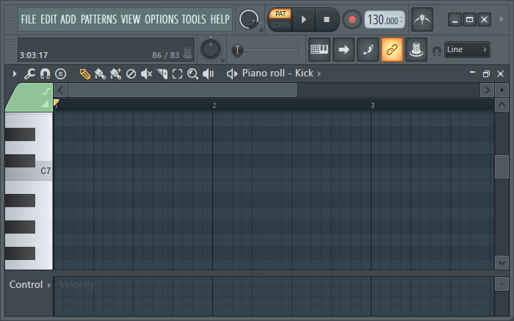Click bar 2 on the timeline ruler

[x=214, y=106]
